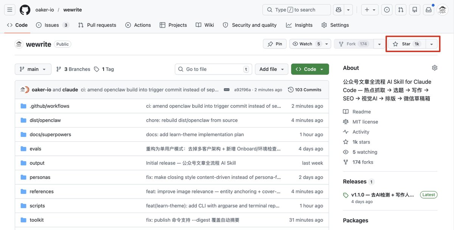Switch to the Pull requests tab
This screenshot has height=230, width=454.
[x=97, y=25]
